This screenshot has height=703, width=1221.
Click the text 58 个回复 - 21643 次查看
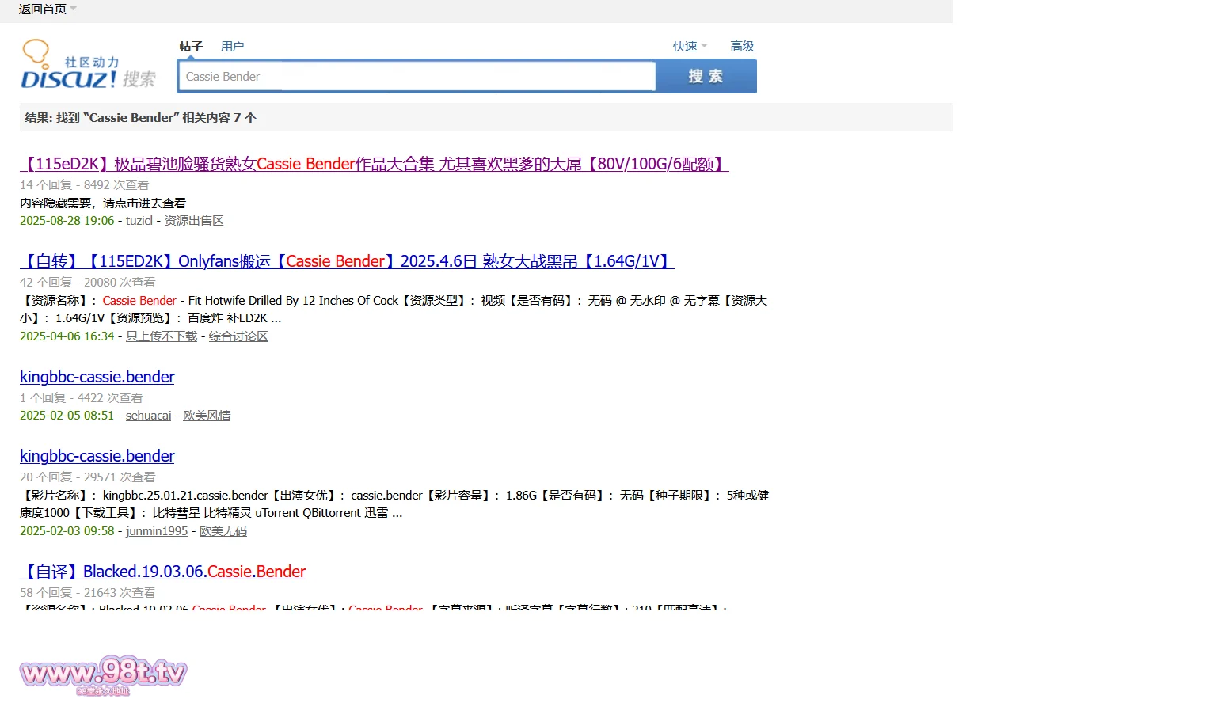click(88, 593)
